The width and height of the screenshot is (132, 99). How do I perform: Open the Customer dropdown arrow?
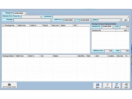click(128, 17)
